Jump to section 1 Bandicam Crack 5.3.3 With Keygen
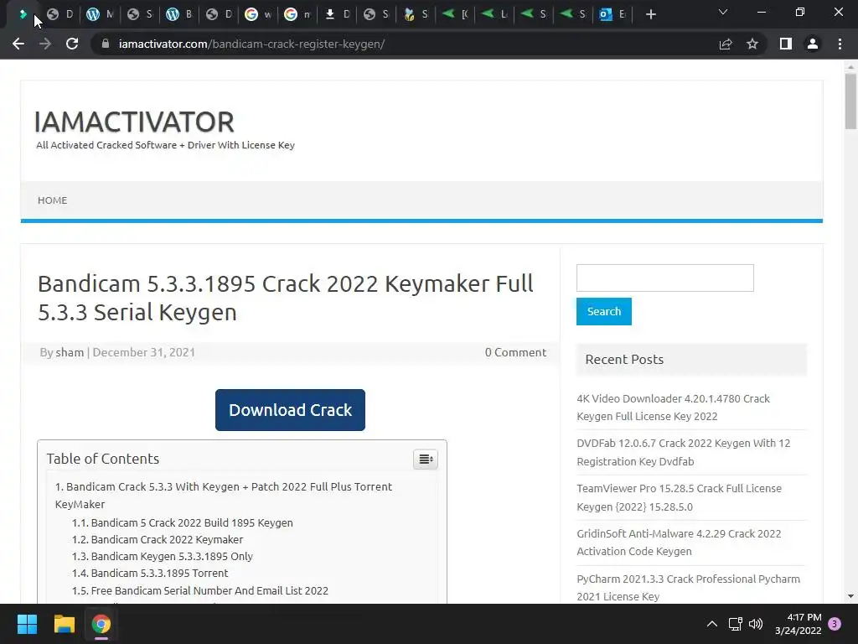The height and width of the screenshot is (644, 858). coord(223,495)
